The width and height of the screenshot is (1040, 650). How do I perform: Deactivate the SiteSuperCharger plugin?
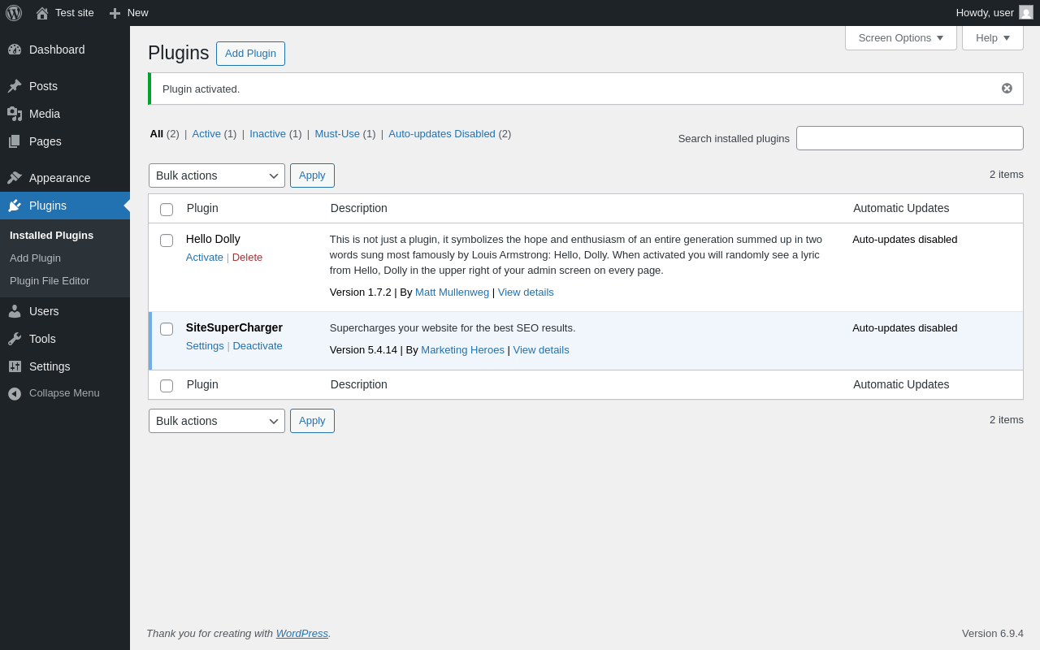(x=258, y=346)
